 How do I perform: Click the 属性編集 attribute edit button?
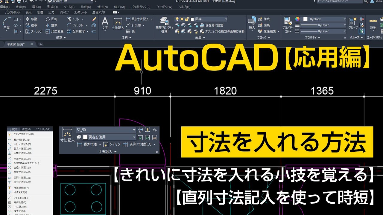[267, 31]
